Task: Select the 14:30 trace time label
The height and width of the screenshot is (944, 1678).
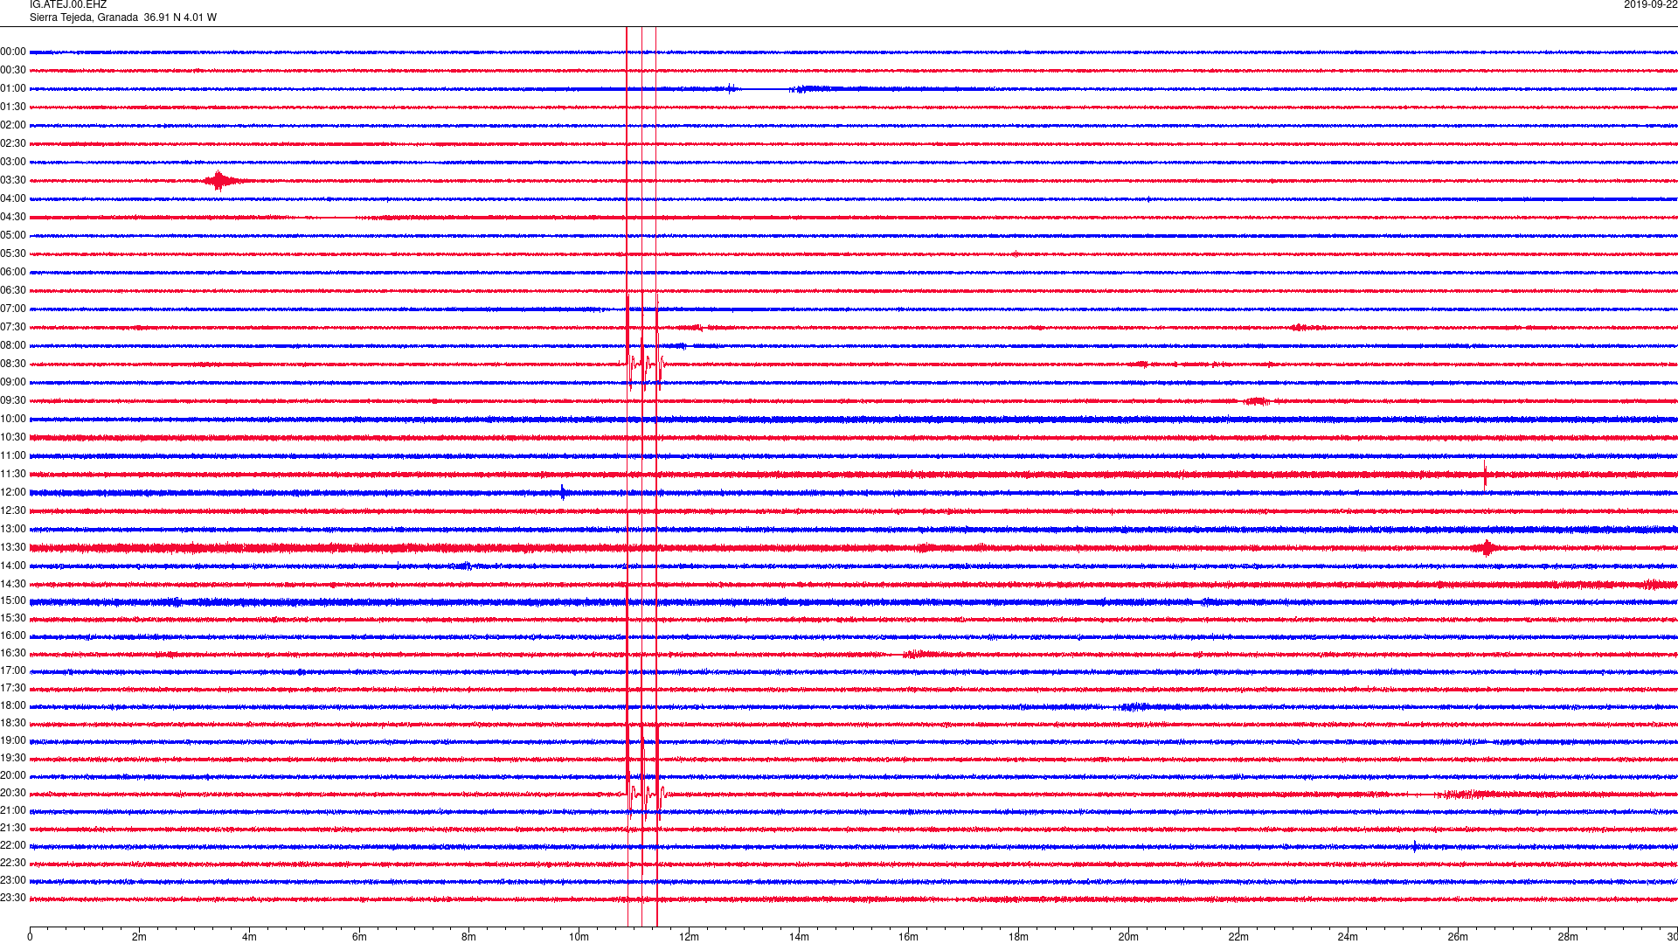Action: (x=13, y=584)
